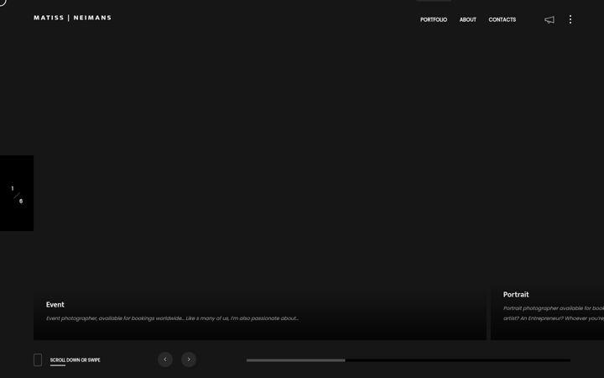Screen dimensions: 604x378
Task: Open the Contacts page
Action: pos(502,19)
